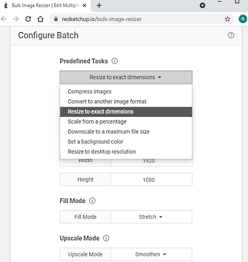Screen dimensions: 248x262
Task: Click the Height value field showing 1080
Action: (152, 179)
